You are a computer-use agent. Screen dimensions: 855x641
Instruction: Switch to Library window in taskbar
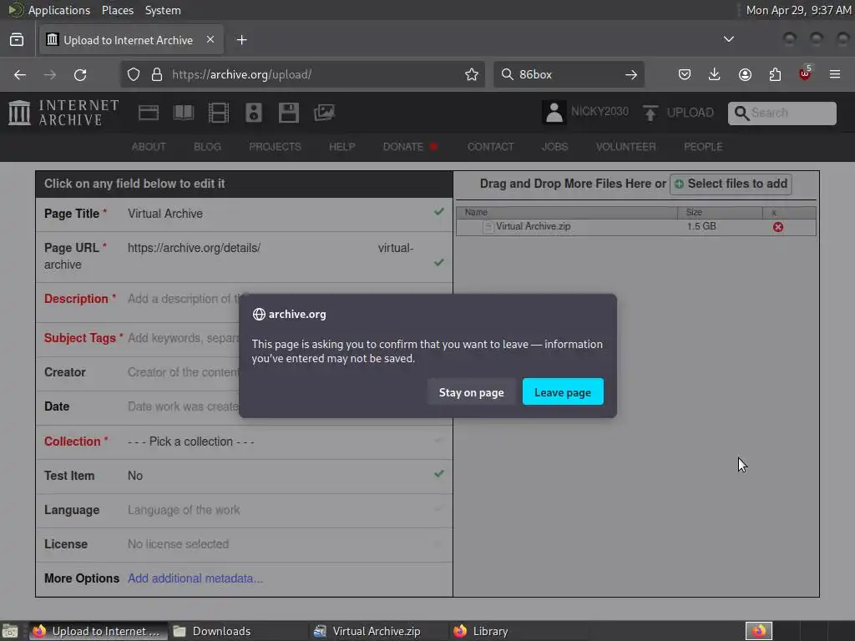click(519, 631)
